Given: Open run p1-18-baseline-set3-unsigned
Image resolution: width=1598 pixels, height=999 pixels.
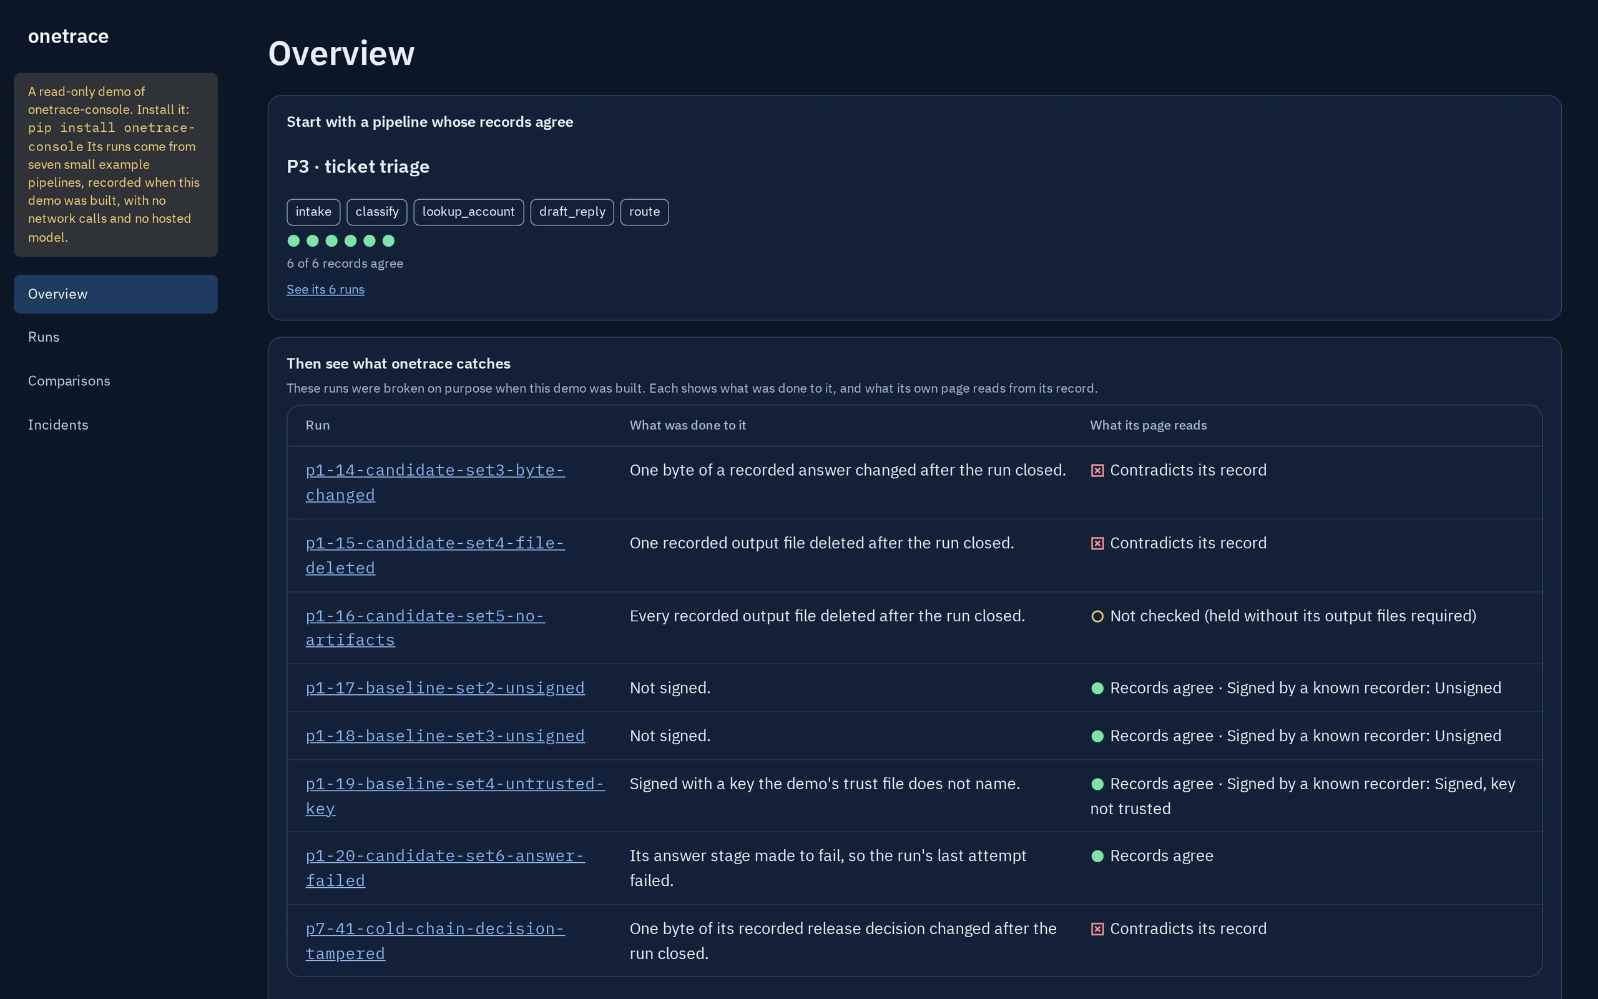Looking at the screenshot, I should (x=445, y=736).
